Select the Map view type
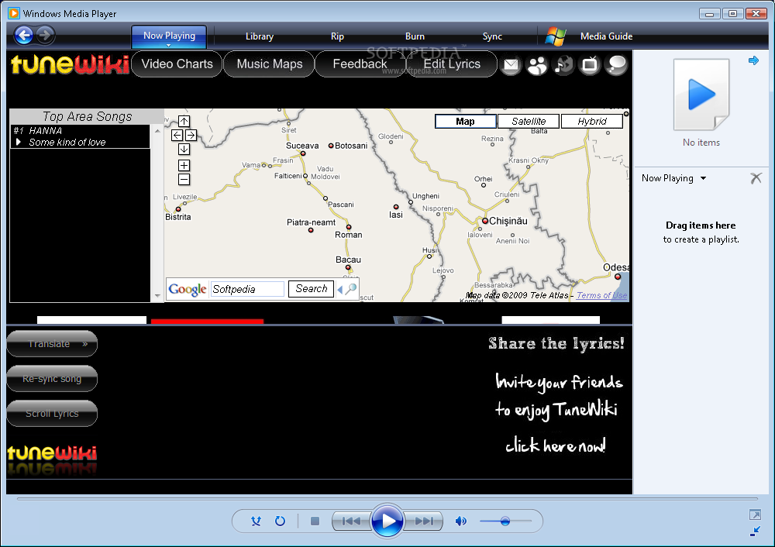Viewport: 775px width, 547px height. (466, 121)
